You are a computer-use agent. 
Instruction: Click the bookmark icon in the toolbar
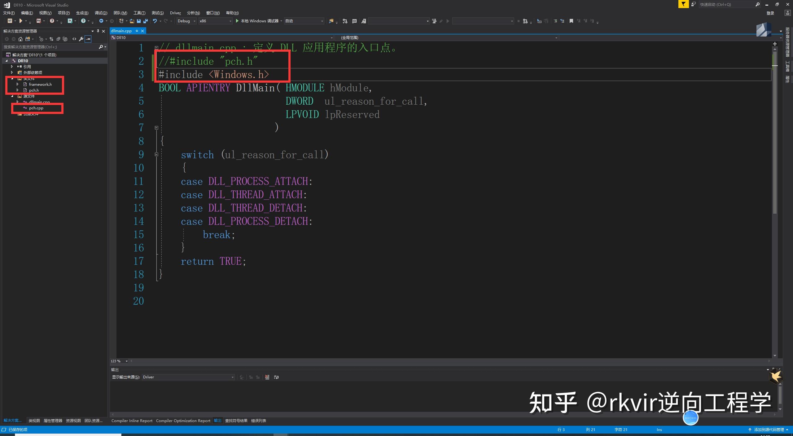tap(571, 21)
